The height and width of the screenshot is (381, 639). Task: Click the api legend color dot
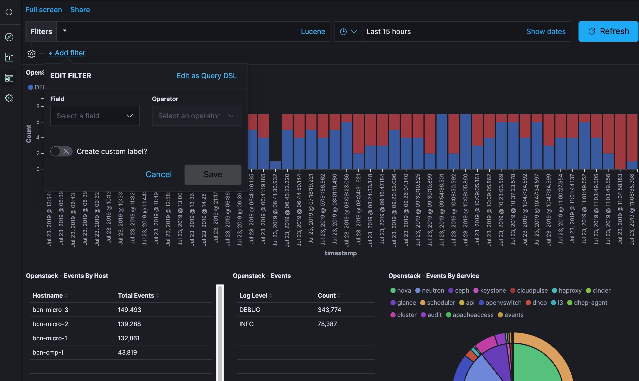point(462,303)
